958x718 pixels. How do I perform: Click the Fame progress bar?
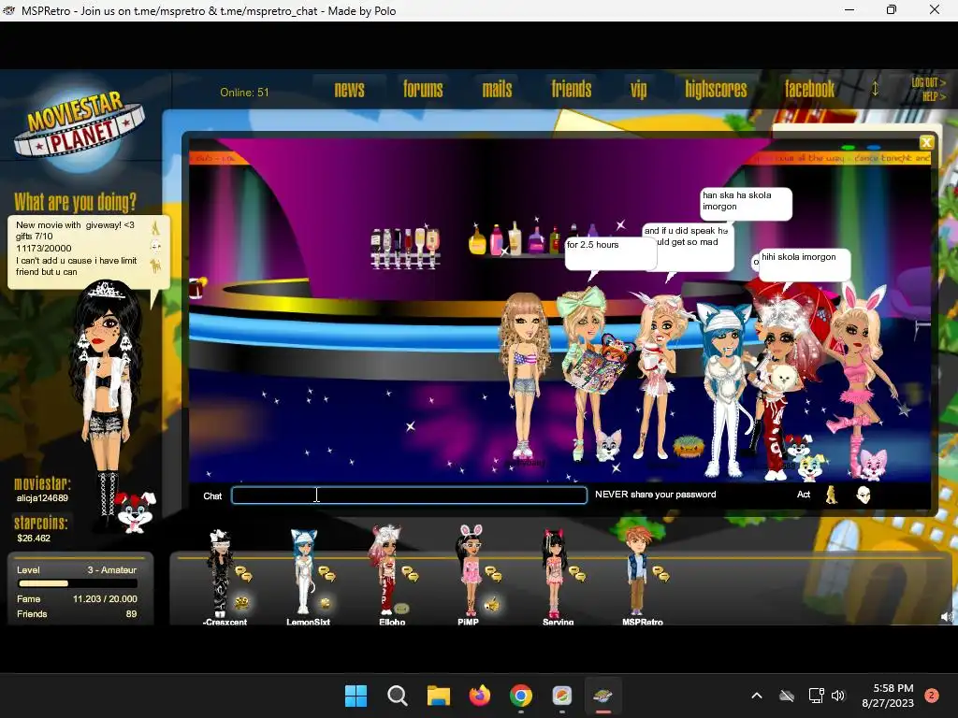click(79, 583)
